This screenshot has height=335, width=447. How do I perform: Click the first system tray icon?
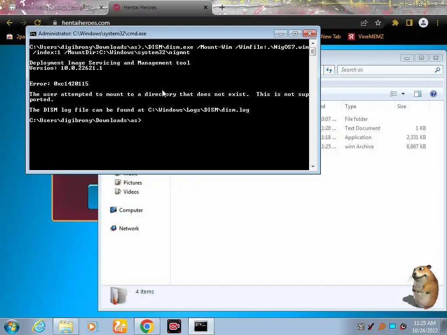coord(361,327)
